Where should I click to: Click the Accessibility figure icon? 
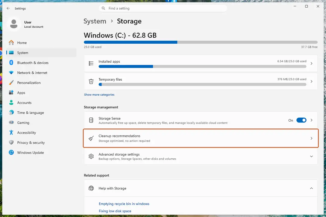[x=11, y=132]
